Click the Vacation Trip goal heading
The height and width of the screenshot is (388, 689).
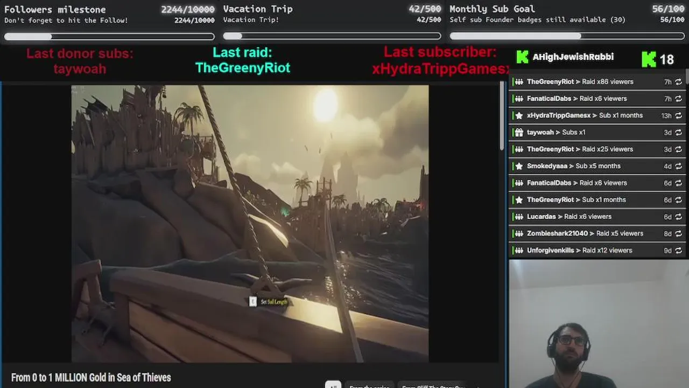coord(258,9)
